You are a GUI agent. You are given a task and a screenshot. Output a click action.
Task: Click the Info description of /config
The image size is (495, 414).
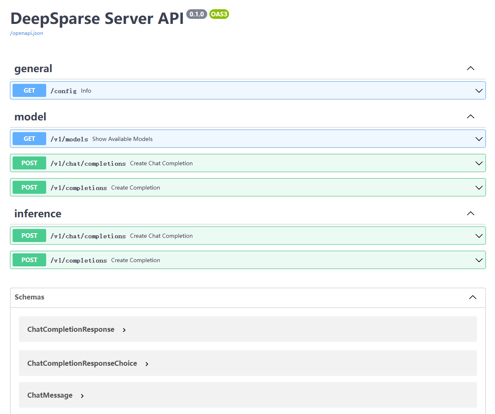coord(86,91)
